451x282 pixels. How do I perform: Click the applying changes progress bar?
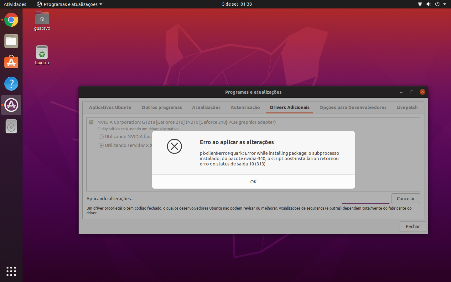click(365, 203)
